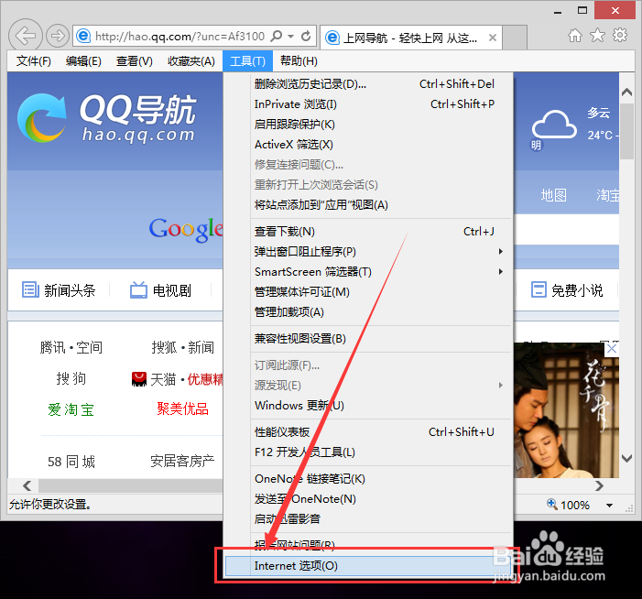Open the 搜狐·新闻 link
642x599 pixels.
pyautogui.click(x=182, y=348)
